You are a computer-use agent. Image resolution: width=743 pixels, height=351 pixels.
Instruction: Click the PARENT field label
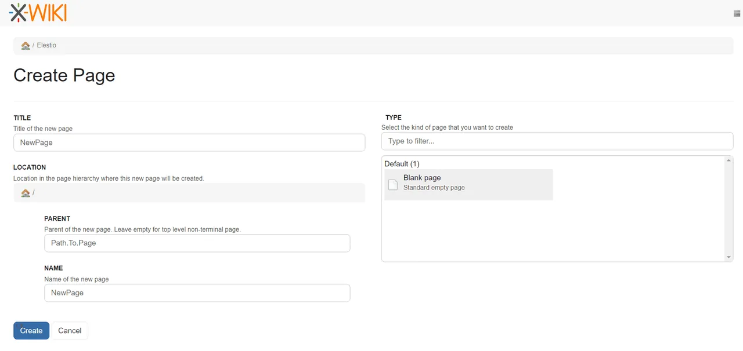coord(57,219)
